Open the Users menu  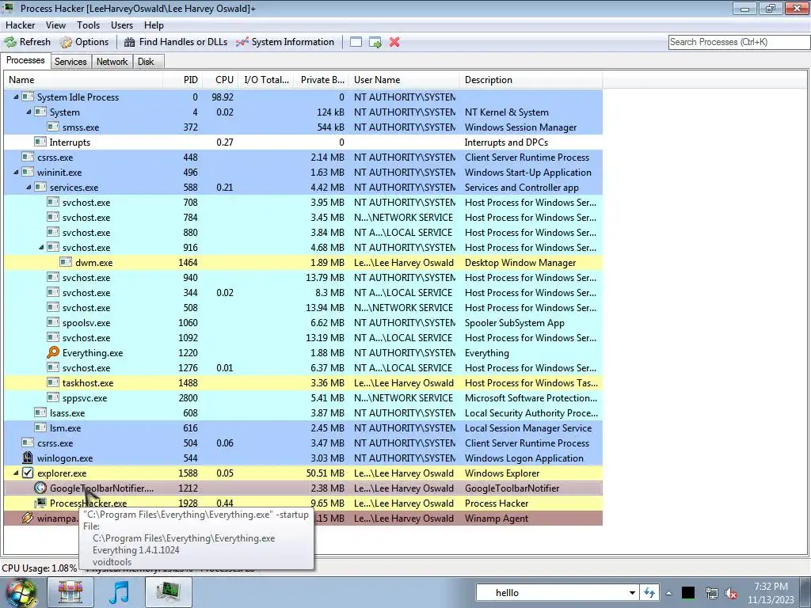[x=121, y=25]
